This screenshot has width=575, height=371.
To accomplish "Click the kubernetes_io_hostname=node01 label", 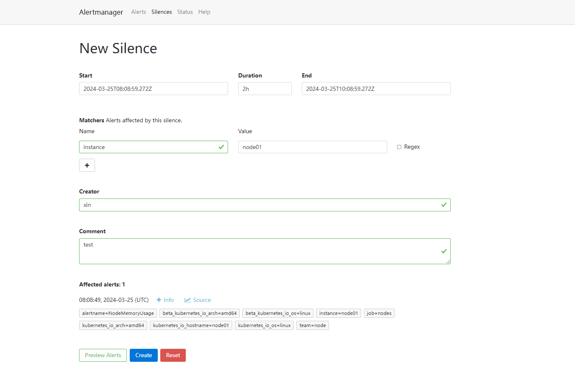I will click(x=191, y=325).
